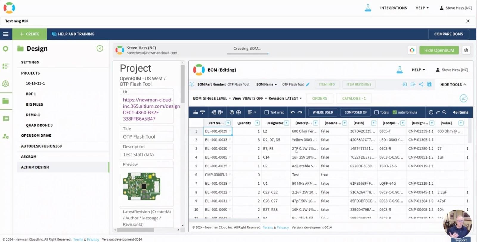Open the folder sidebar icon
Screen dimensions: 477x242
click(6, 101)
